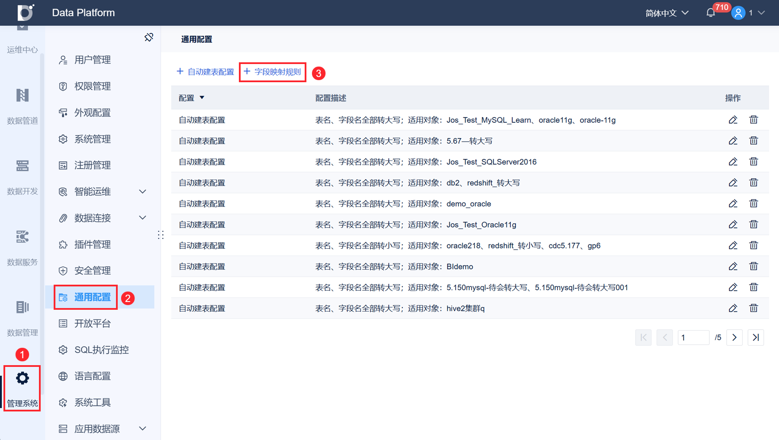Open 管理系统 gear icon
779x440 pixels.
pos(23,378)
